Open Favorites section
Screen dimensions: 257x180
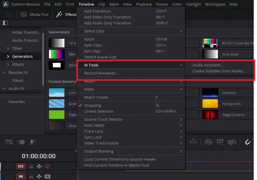click(x=17, y=102)
